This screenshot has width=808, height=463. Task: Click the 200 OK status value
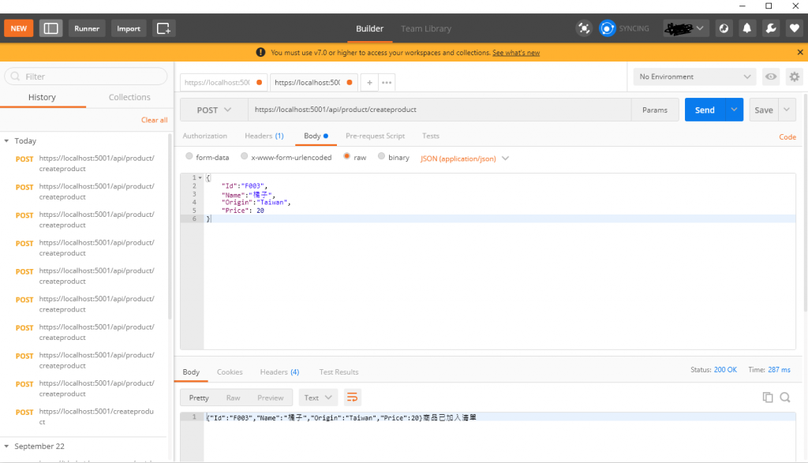[x=725, y=370]
